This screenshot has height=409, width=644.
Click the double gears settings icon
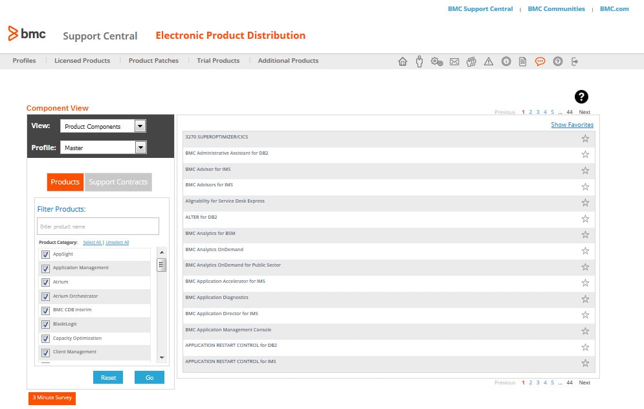[437, 61]
